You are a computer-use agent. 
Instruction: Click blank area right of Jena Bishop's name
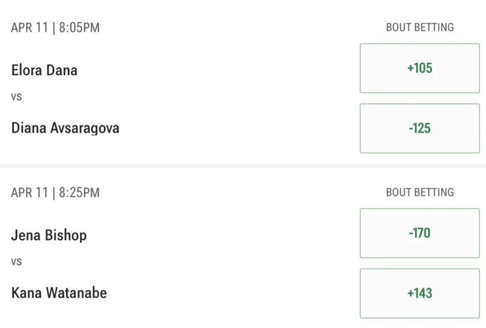pos(219,235)
